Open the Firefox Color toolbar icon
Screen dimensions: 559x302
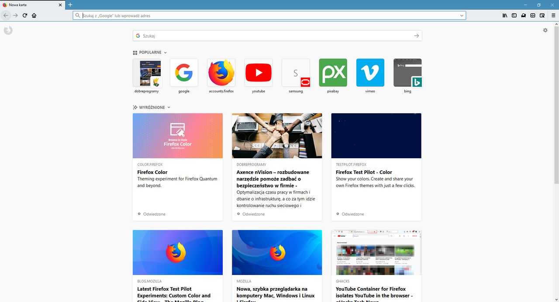pyautogui.click(x=542, y=15)
